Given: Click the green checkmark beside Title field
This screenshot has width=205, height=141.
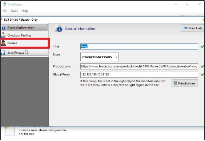Looking at the screenshot, I should (x=202, y=46).
